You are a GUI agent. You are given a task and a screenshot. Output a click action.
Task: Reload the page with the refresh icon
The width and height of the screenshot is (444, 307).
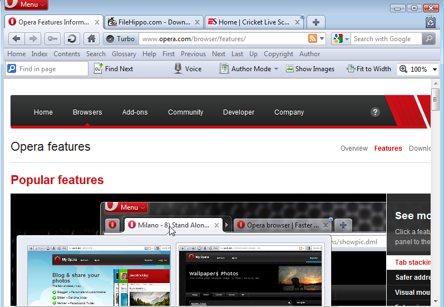coord(72,39)
